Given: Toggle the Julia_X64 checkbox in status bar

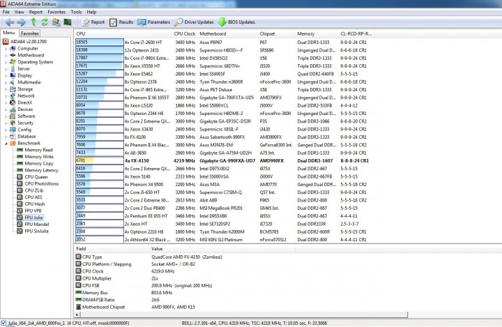Looking at the screenshot, I should tap(3, 323).
